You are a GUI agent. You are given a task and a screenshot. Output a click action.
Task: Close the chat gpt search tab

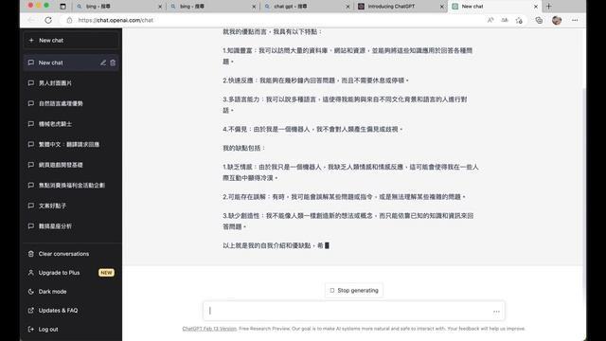348,7
